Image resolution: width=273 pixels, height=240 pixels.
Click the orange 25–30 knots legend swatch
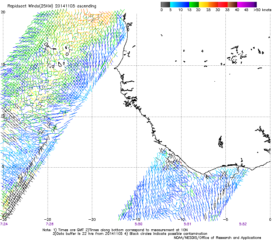click(x=213, y=4)
